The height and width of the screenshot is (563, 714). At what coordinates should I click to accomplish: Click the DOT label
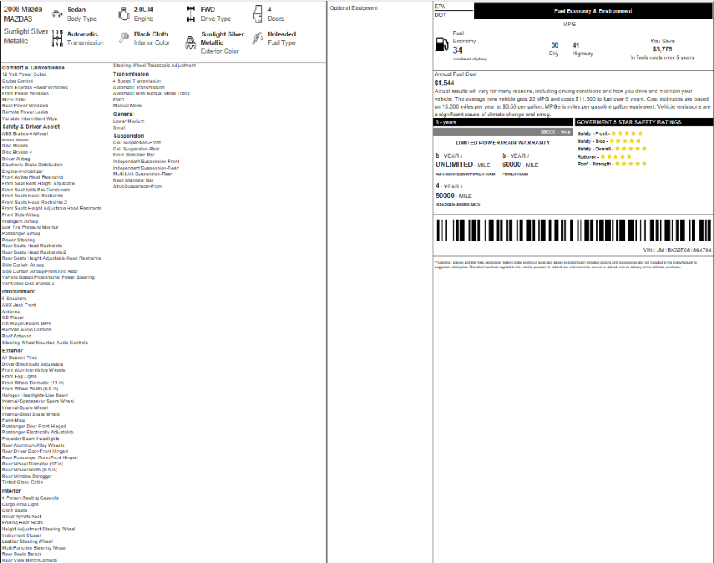click(440, 15)
